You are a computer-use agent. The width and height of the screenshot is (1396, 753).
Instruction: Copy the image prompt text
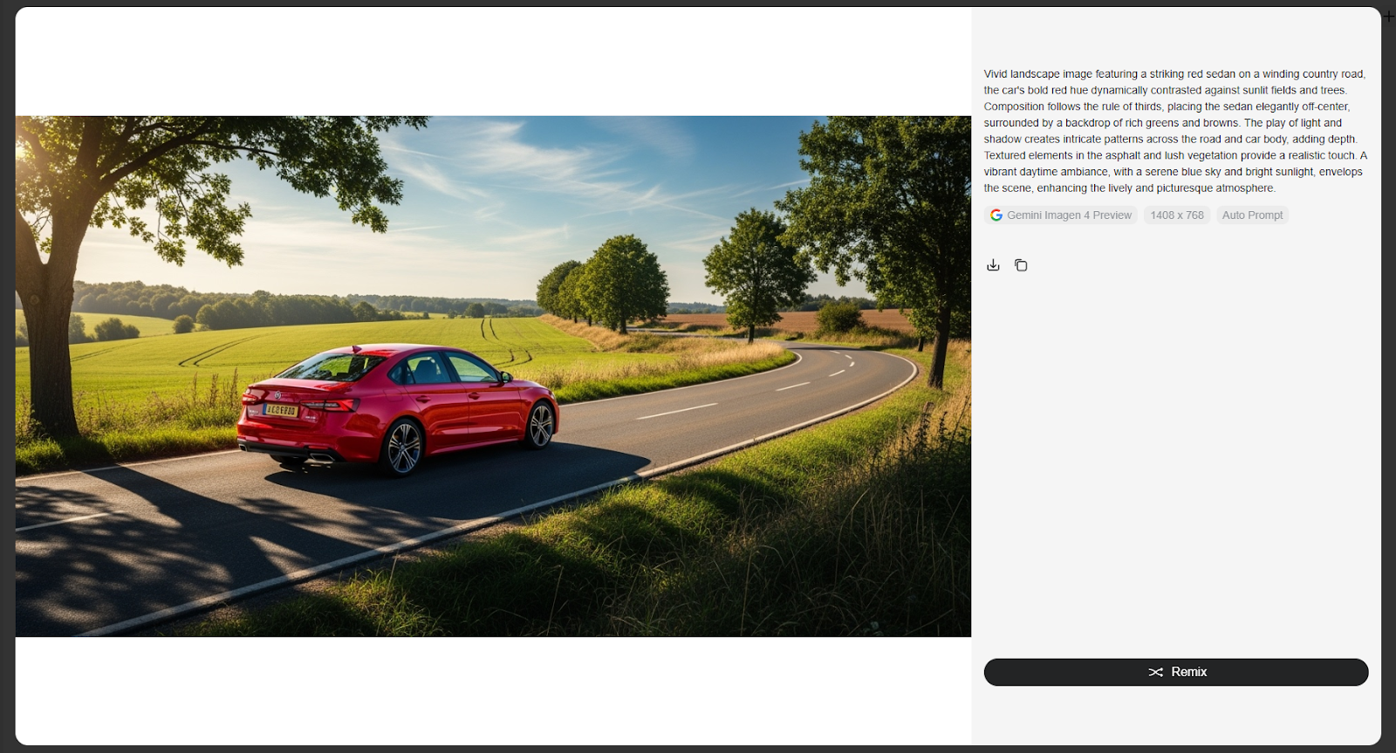(x=1021, y=265)
